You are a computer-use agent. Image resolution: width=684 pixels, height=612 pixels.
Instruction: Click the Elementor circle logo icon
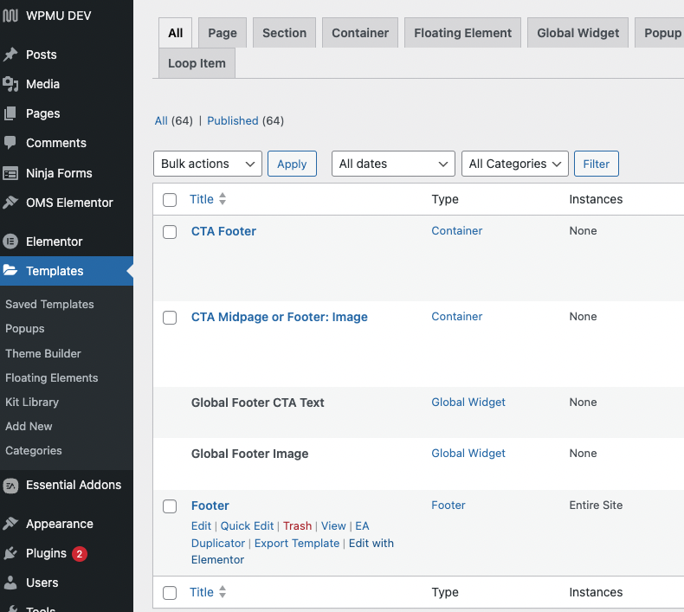[10, 242]
